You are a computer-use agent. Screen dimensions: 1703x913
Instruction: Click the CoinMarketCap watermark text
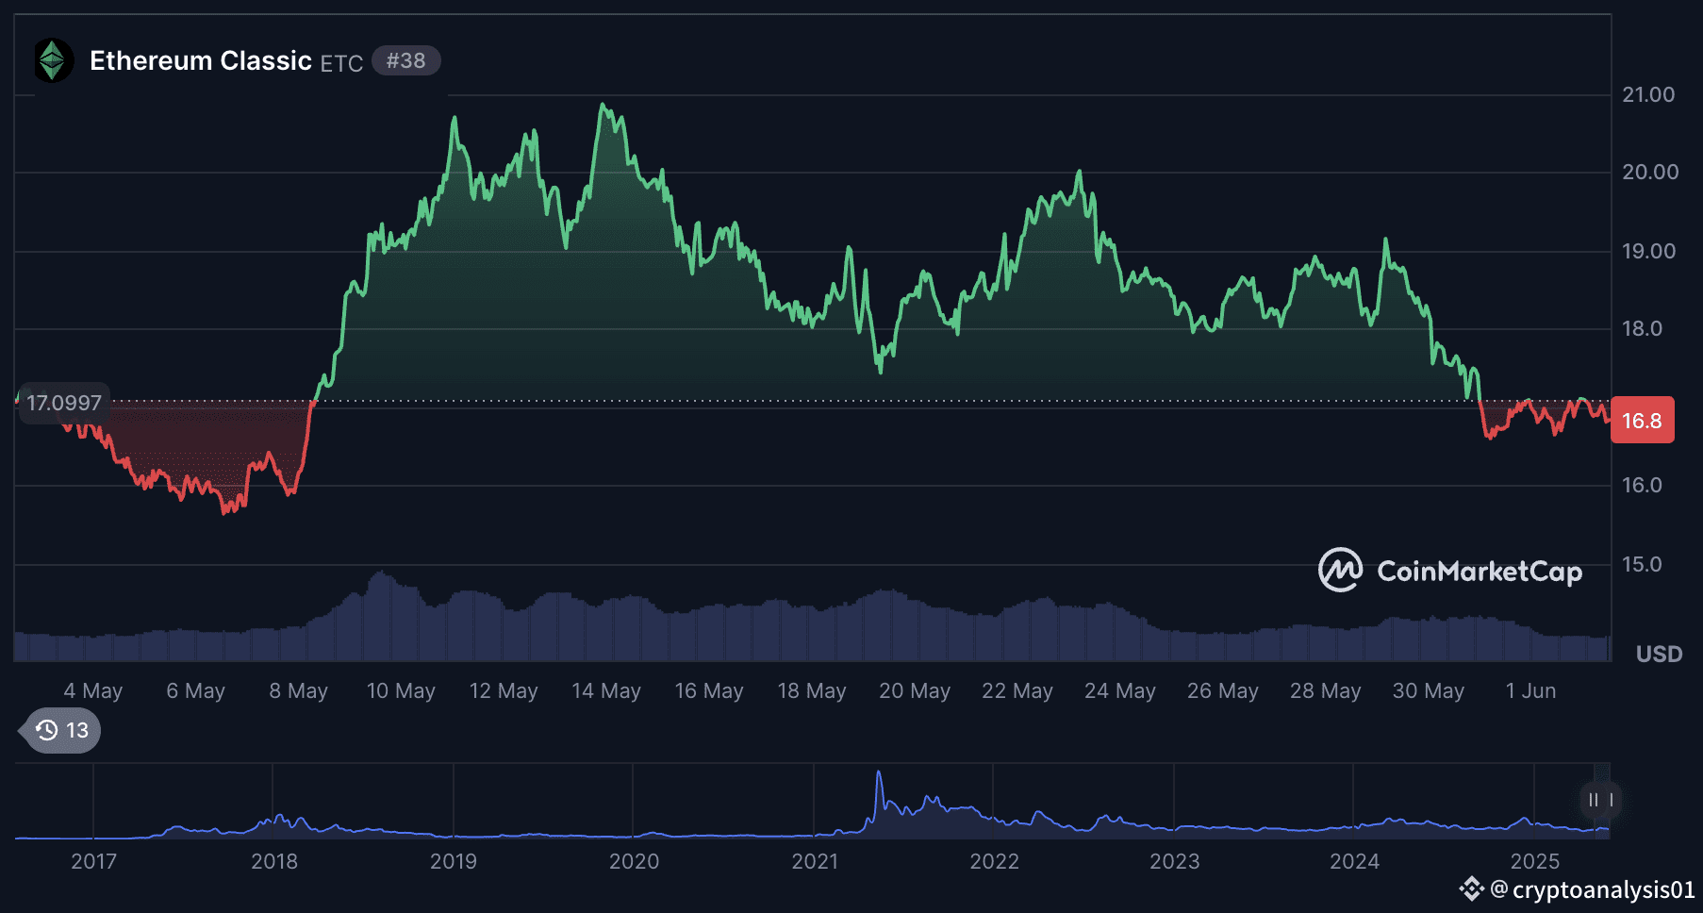[1479, 572]
